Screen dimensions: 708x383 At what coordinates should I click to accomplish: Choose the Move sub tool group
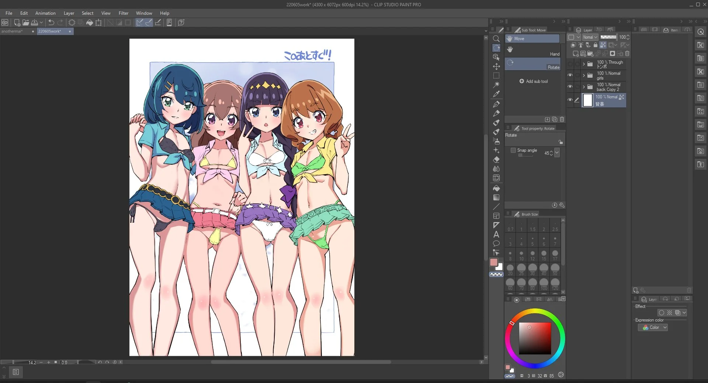(532, 39)
